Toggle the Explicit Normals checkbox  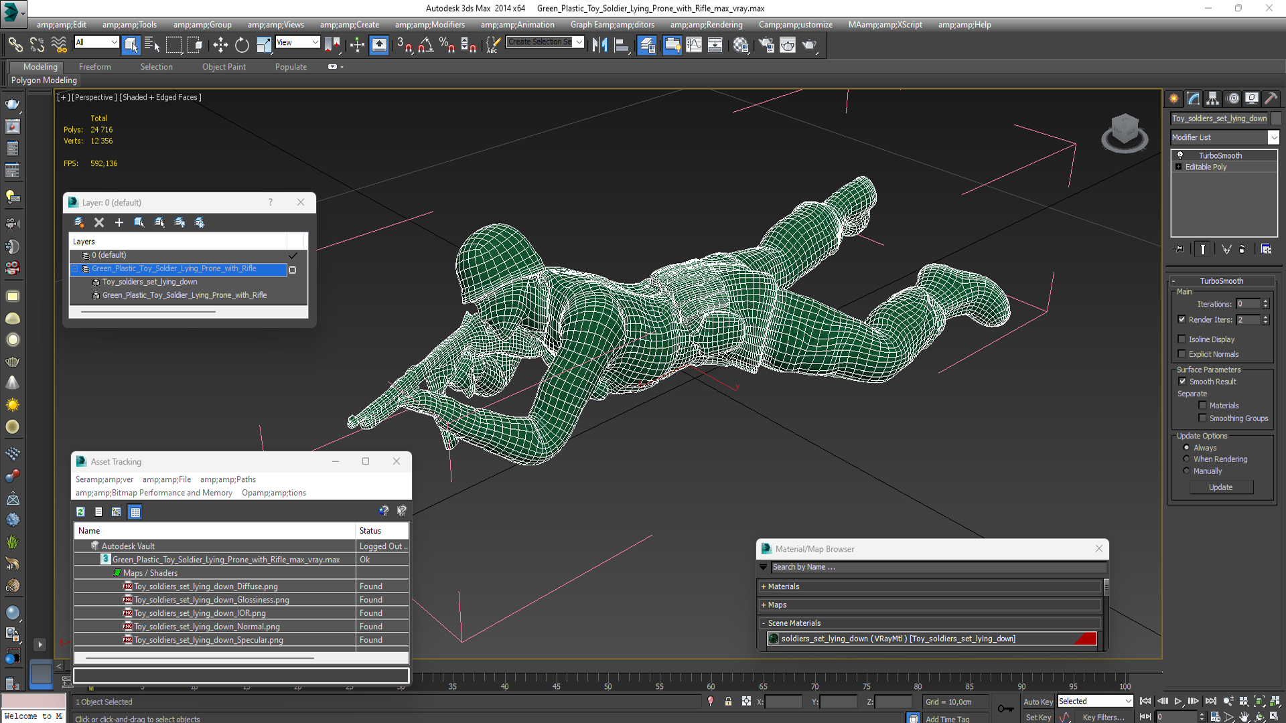(x=1182, y=354)
